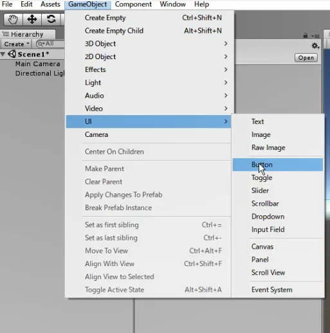Open the Help menu
330x333 pixels.
(x=201, y=4)
